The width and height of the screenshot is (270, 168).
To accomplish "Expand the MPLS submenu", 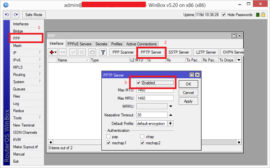I will click(40, 67).
